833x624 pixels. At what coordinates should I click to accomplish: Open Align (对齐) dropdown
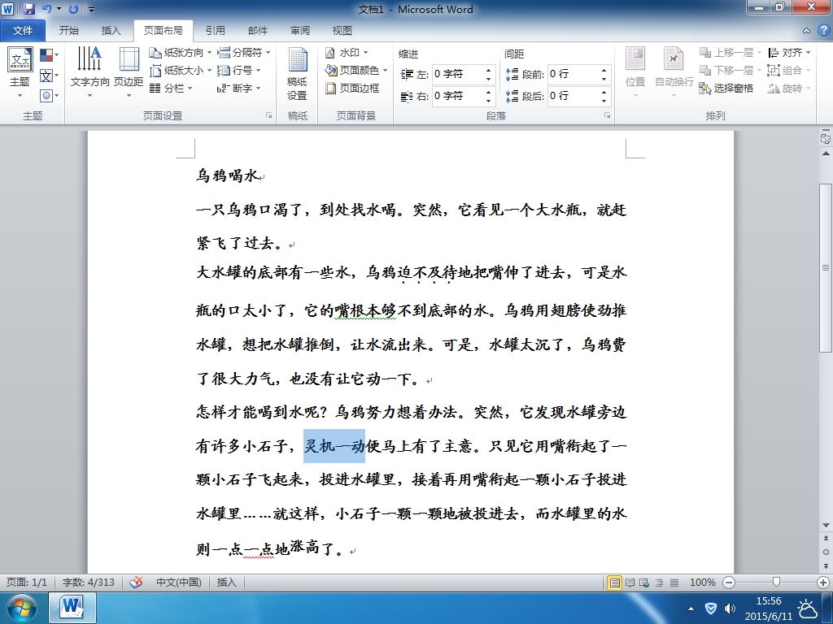(789, 53)
